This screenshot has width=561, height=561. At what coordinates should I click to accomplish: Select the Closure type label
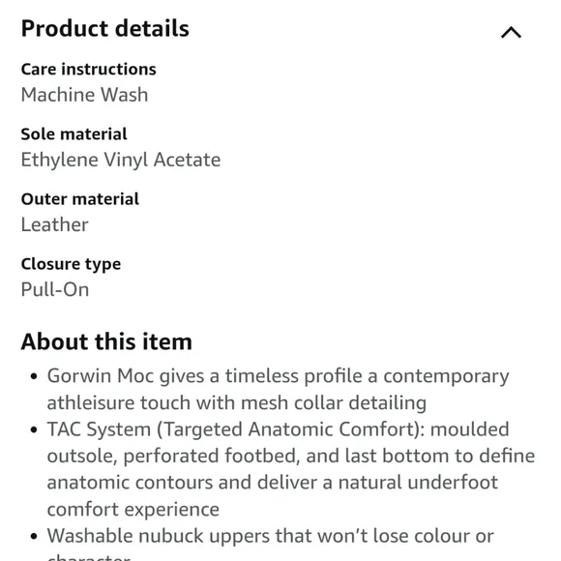tap(71, 264)
